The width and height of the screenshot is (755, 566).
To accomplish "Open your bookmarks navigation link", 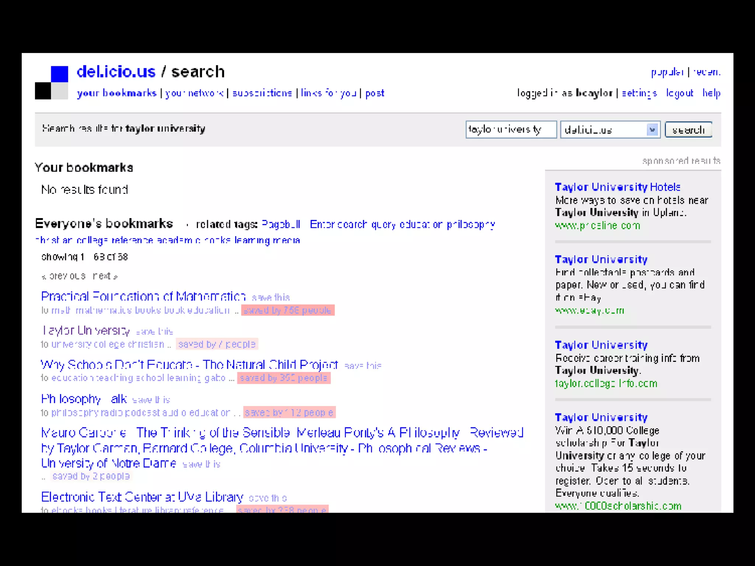I will tap(117, 93).
